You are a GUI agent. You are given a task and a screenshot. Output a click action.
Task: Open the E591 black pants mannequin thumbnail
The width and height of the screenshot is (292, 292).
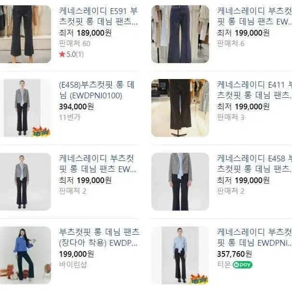[26, 34]
